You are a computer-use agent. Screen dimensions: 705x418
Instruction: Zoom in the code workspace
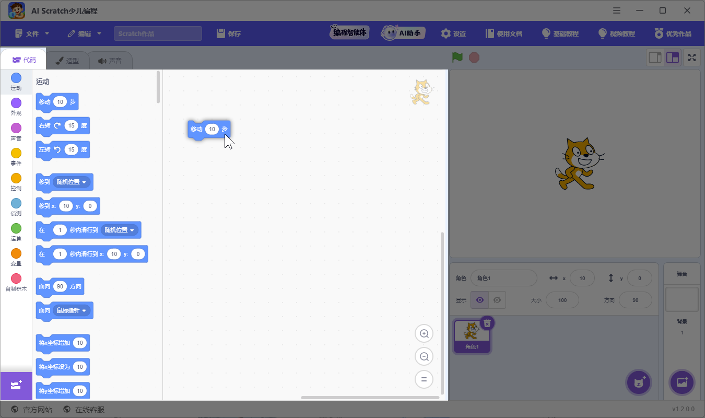point(424,333)
